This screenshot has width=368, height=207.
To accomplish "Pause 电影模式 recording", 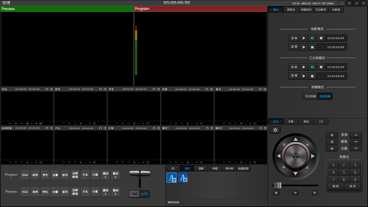I will coord(312,38).
